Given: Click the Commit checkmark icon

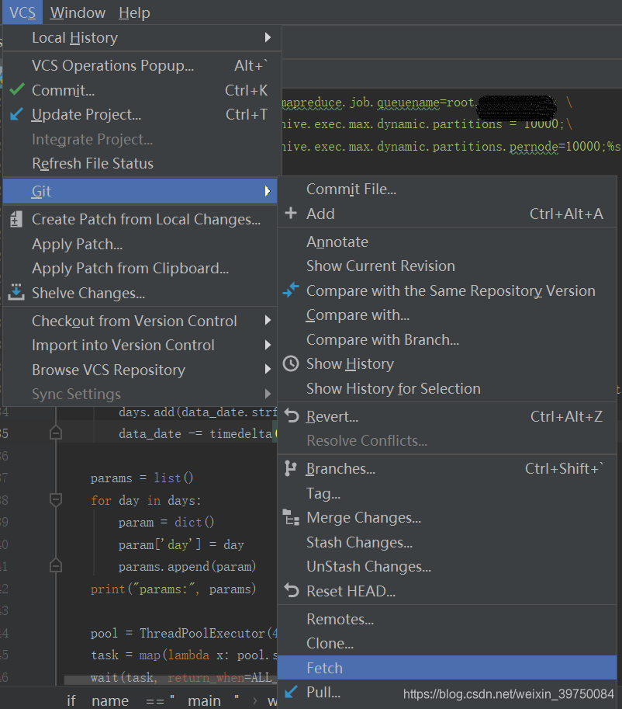Looking at the screenshot, I should click(16, 90).
